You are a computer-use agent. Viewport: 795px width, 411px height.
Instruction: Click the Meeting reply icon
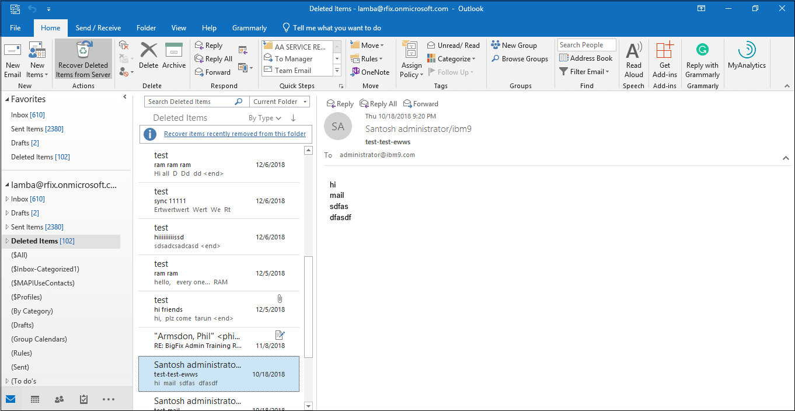pyautogui.click(x=243, y=50)
